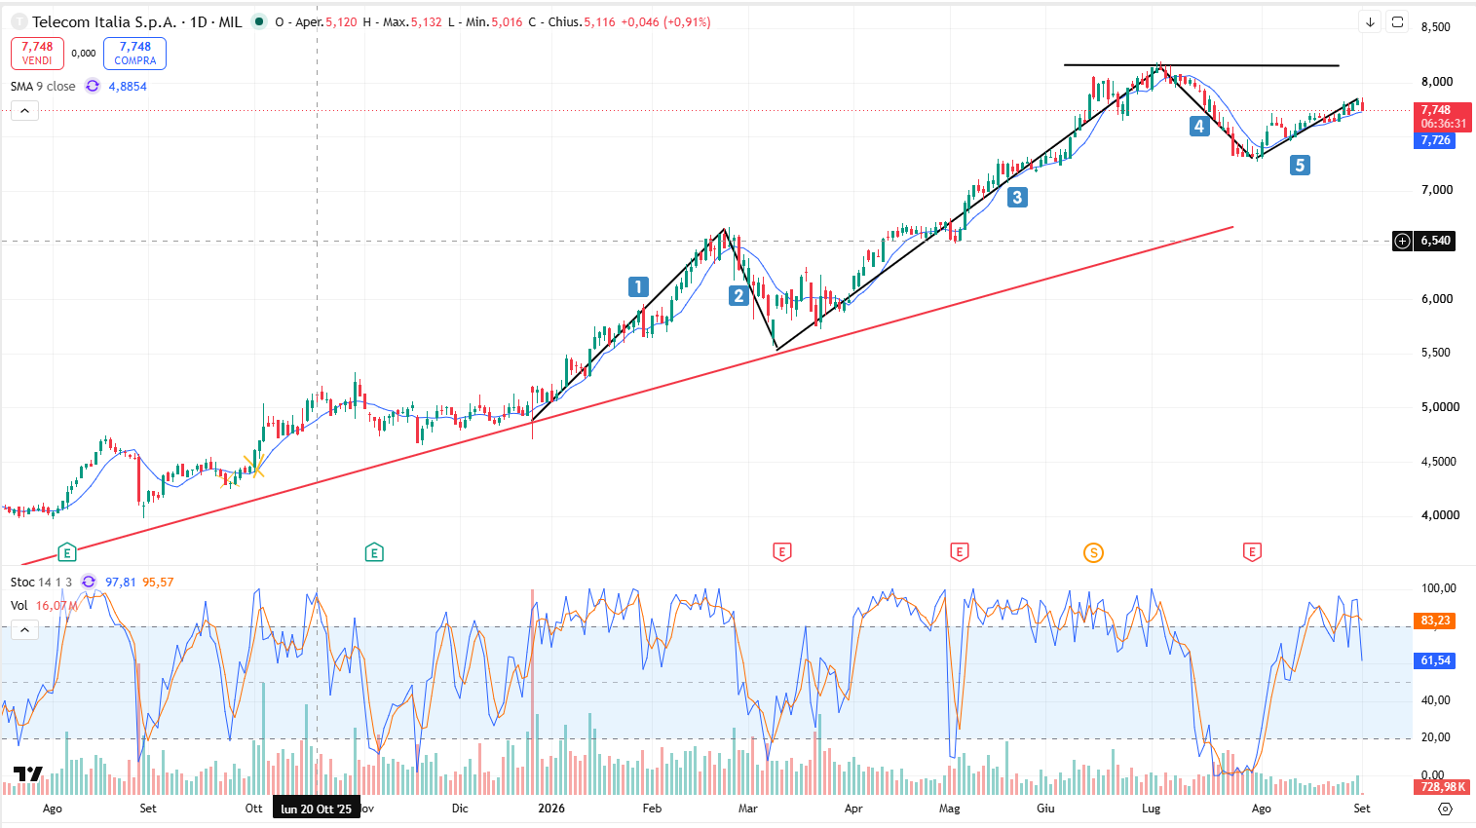Open the second green E earnings marker
The image size is (1476, 828).
pyautogui.click(x=374, y=553)
